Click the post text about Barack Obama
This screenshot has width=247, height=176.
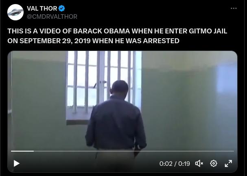click(x=117, y=36)
